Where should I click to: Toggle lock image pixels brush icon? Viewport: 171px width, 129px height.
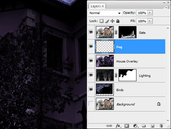[x=107, y=21]
